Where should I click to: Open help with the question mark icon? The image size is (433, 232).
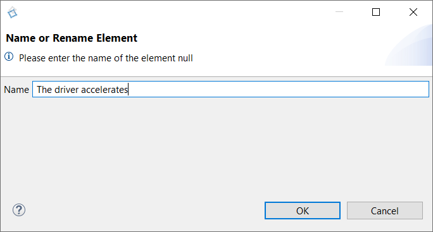coord(19,211)
